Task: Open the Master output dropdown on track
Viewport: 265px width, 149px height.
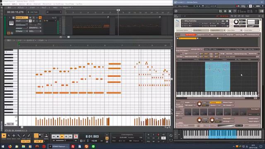Action: tap(22, 31)
